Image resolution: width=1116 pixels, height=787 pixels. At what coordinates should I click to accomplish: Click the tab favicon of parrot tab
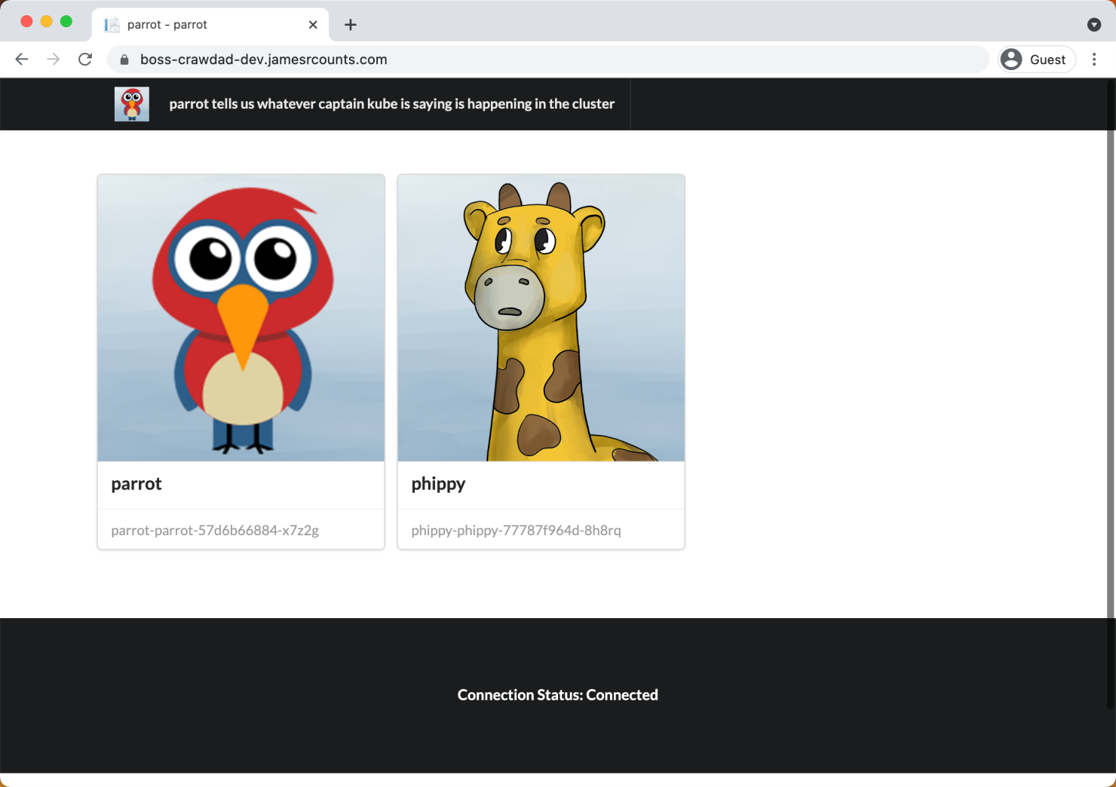pos(112,25)
